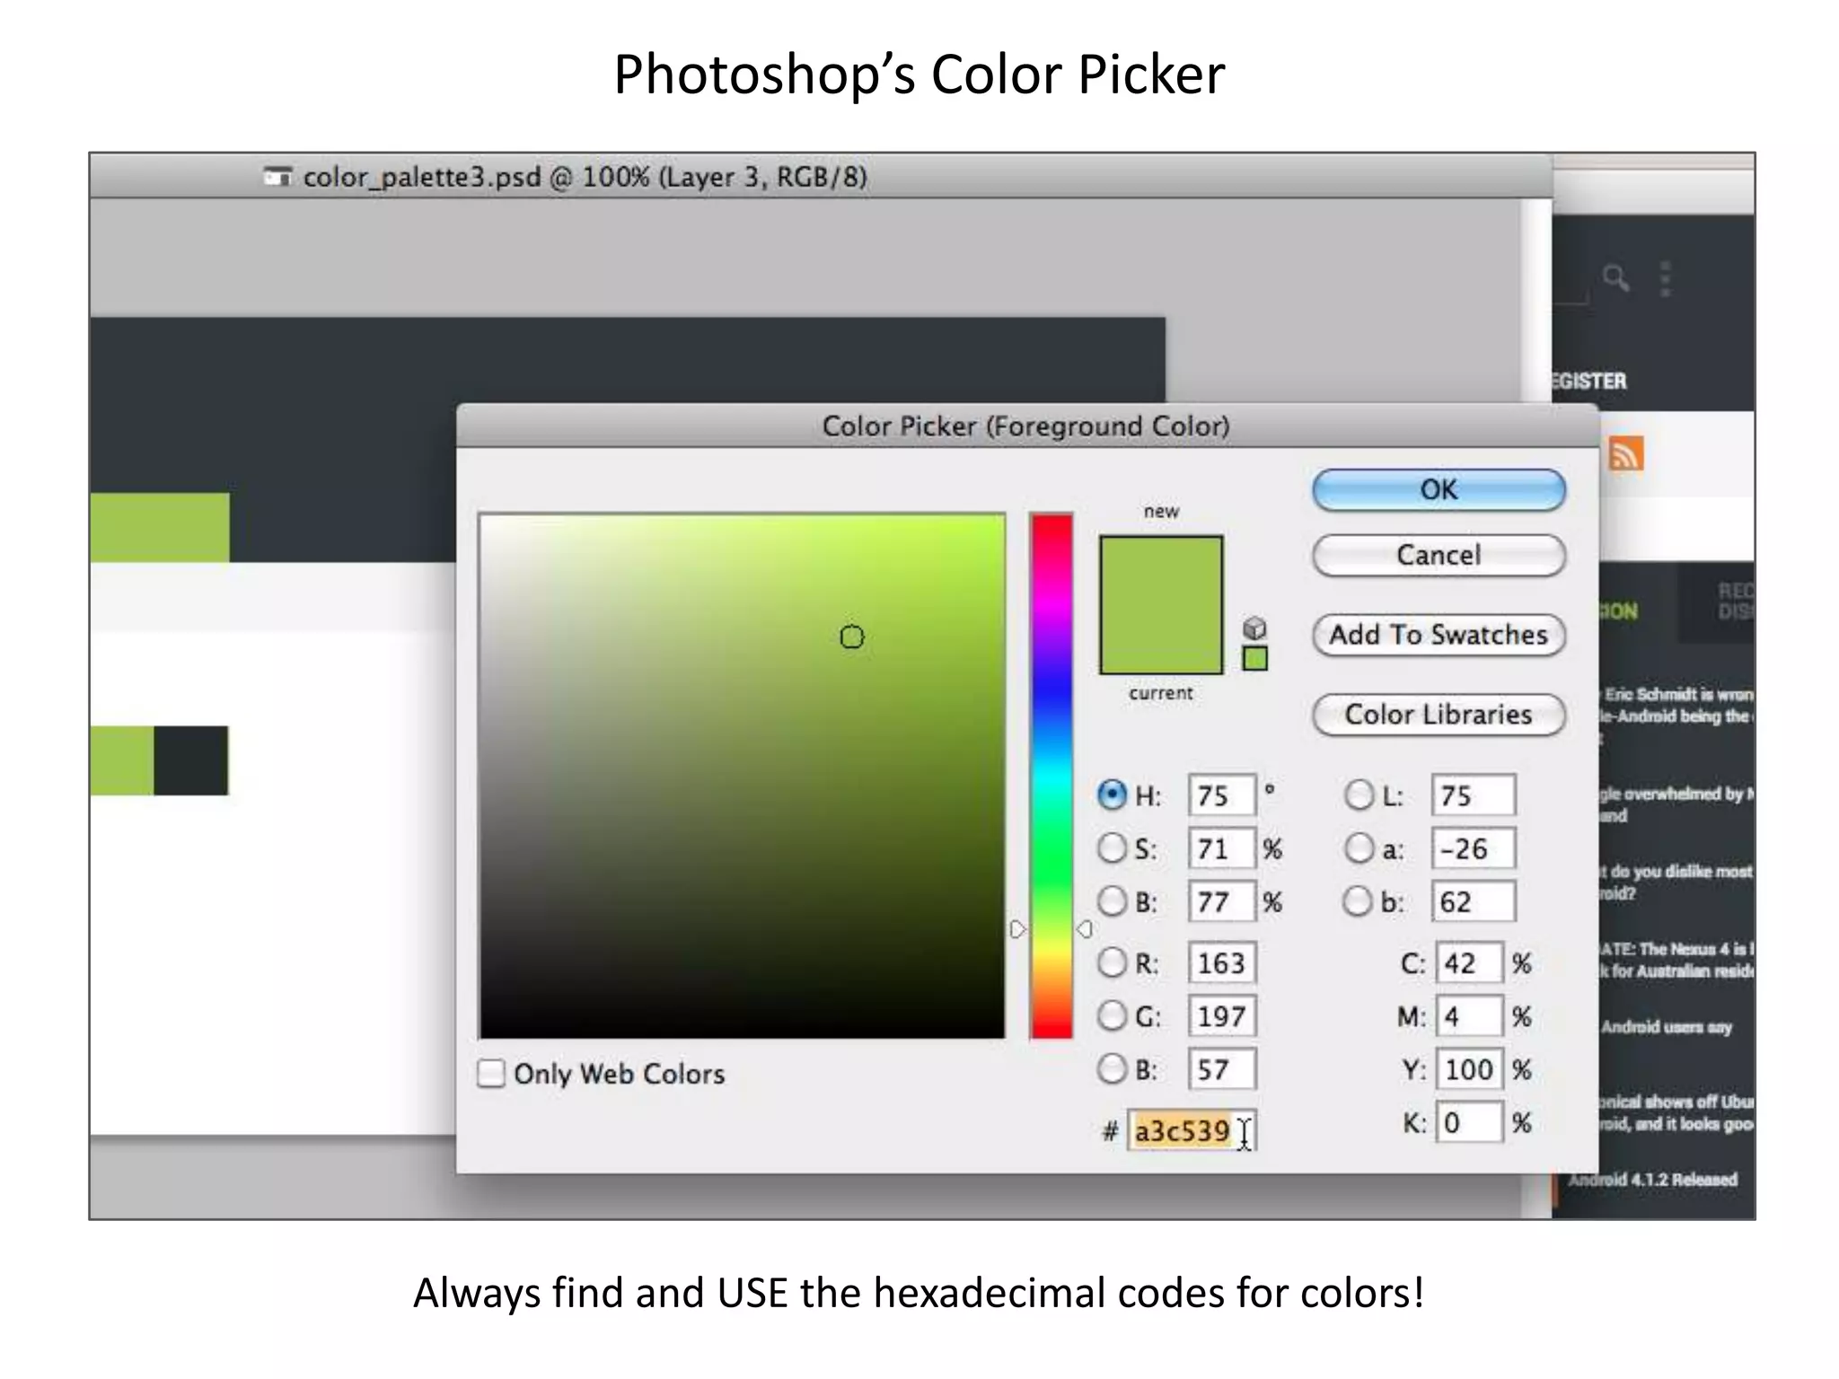Click the M magenta field showing 4
The image size is (1839, 1379).
coord(1469,1016)
